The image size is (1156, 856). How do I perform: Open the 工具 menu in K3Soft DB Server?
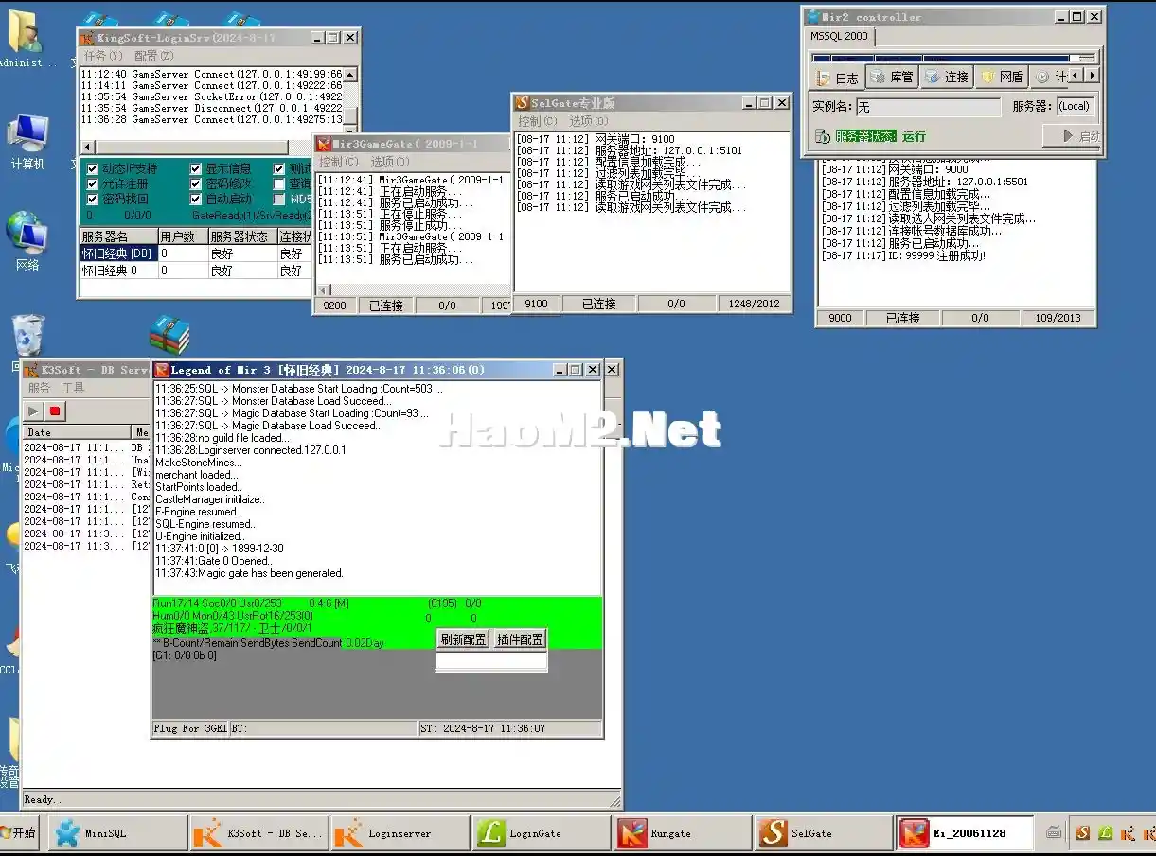[73, 388]
